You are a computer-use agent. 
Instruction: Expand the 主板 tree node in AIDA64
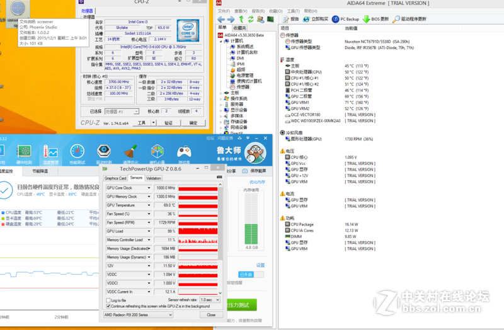pyautogui.click(x=221, y=93)
